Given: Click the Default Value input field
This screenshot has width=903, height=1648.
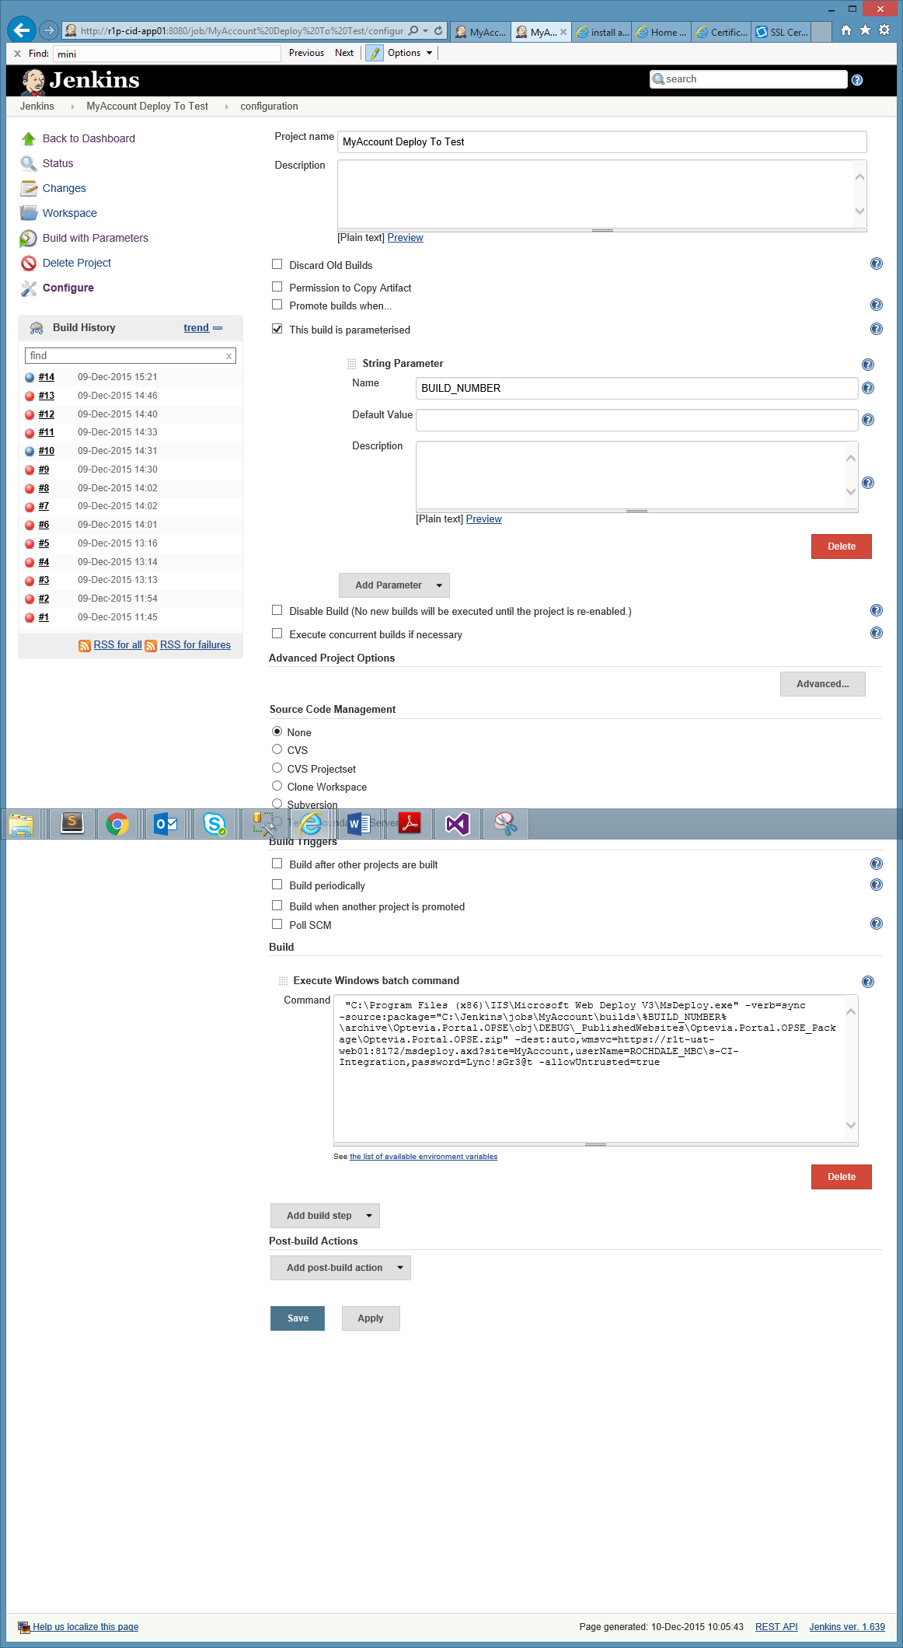Looking at the screenshot, I should click(x=636, y=420).
